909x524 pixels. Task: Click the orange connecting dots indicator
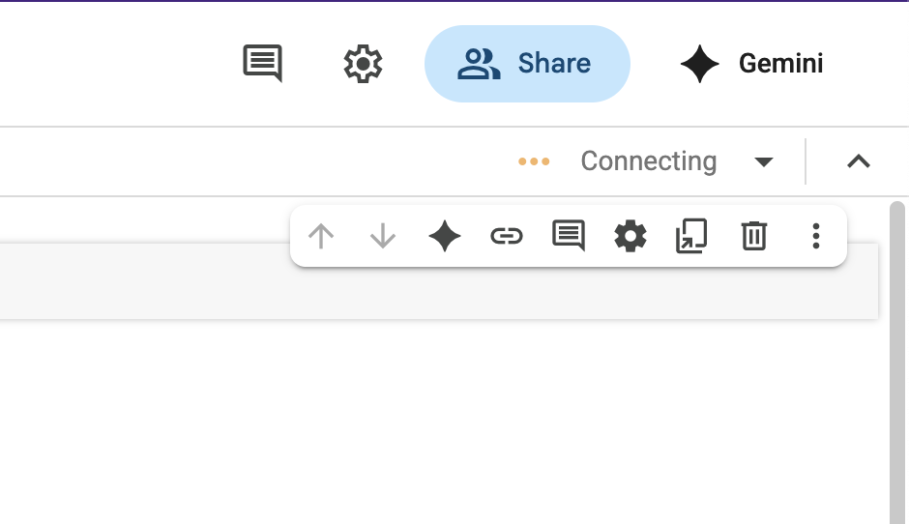click(534, 161)
